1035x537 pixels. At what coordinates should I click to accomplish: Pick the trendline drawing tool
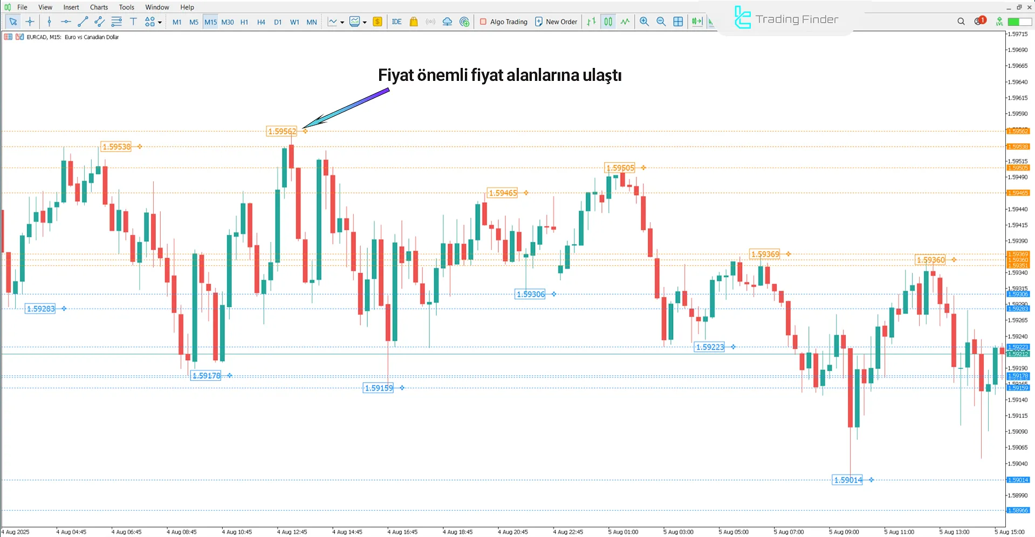pyautogui.click(x=83, y=22)
